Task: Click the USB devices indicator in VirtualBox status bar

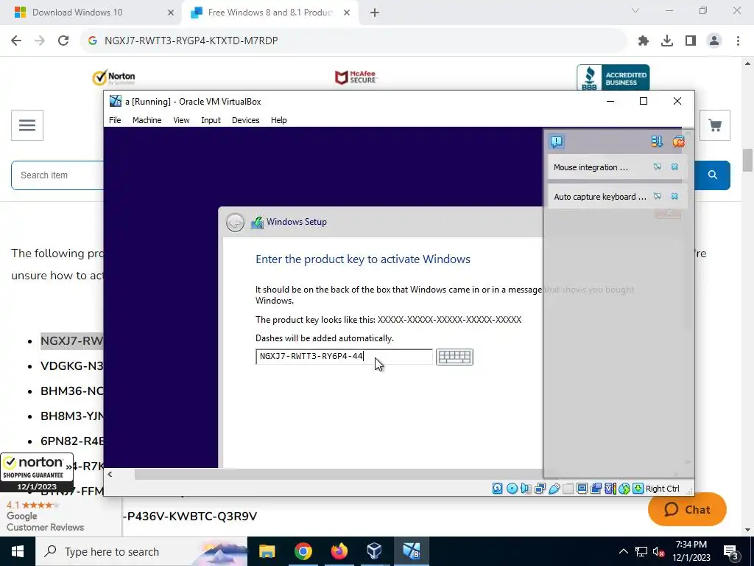Action: pos(554,489)
